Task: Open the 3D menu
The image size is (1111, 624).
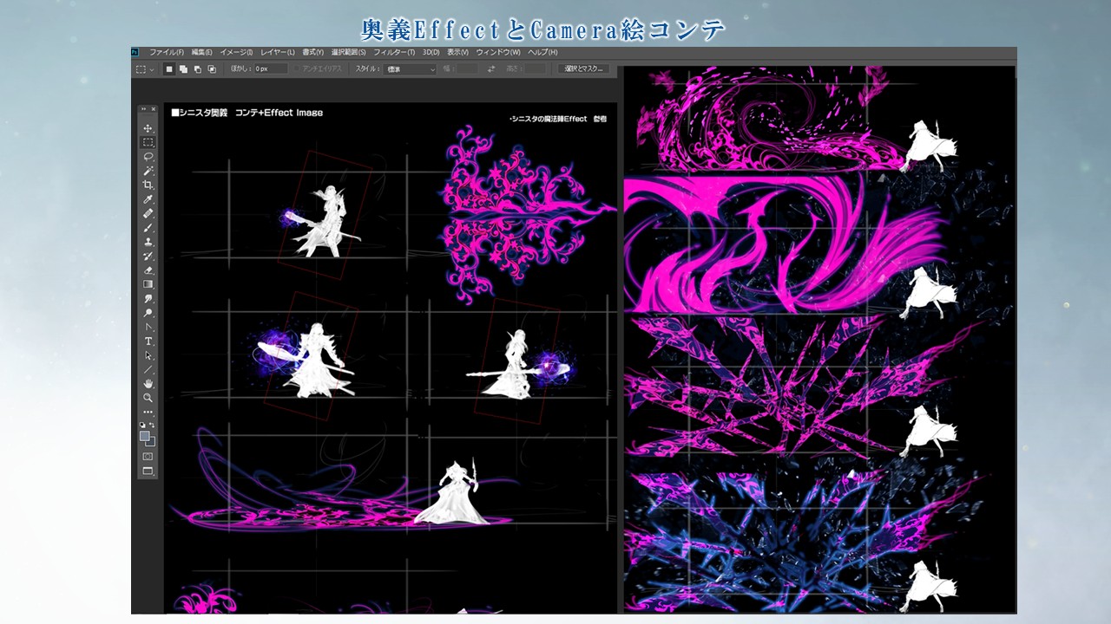Action: [x=431, y=52]
